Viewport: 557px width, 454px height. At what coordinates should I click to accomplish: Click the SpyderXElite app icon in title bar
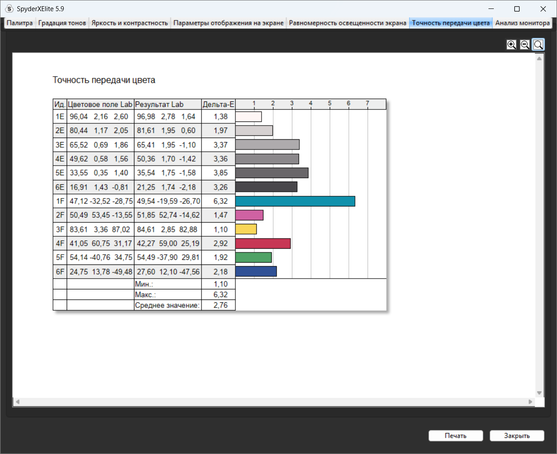9,8
